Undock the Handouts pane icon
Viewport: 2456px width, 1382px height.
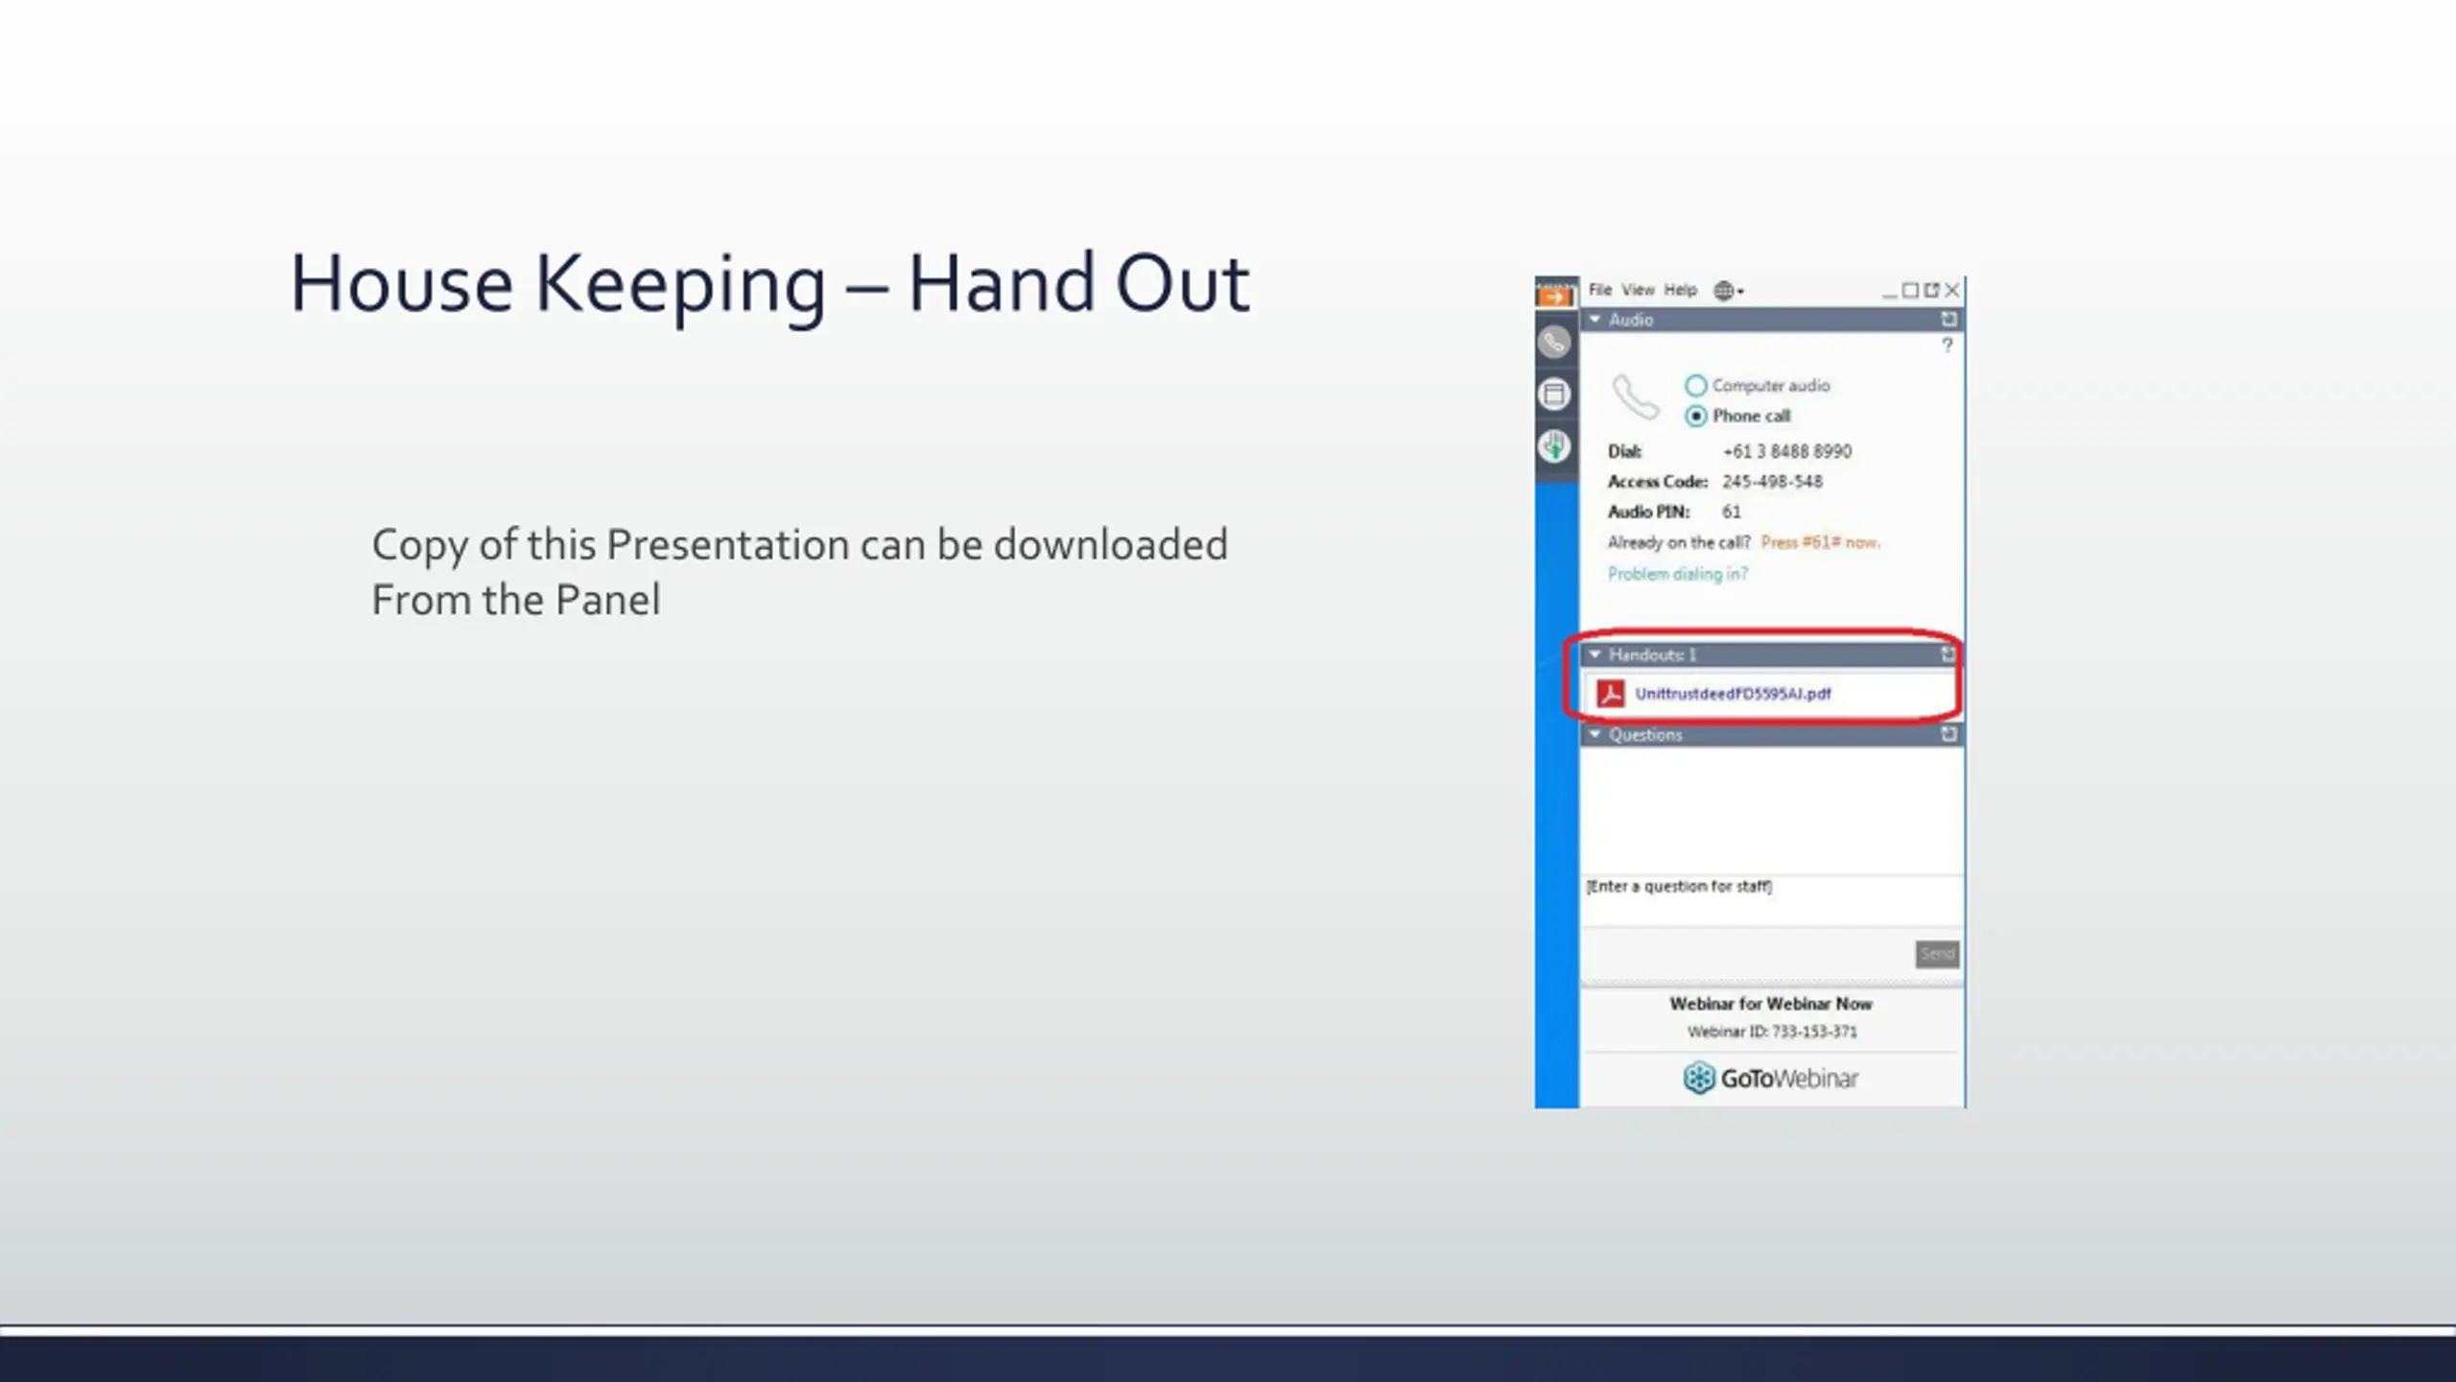[1948, 654]
